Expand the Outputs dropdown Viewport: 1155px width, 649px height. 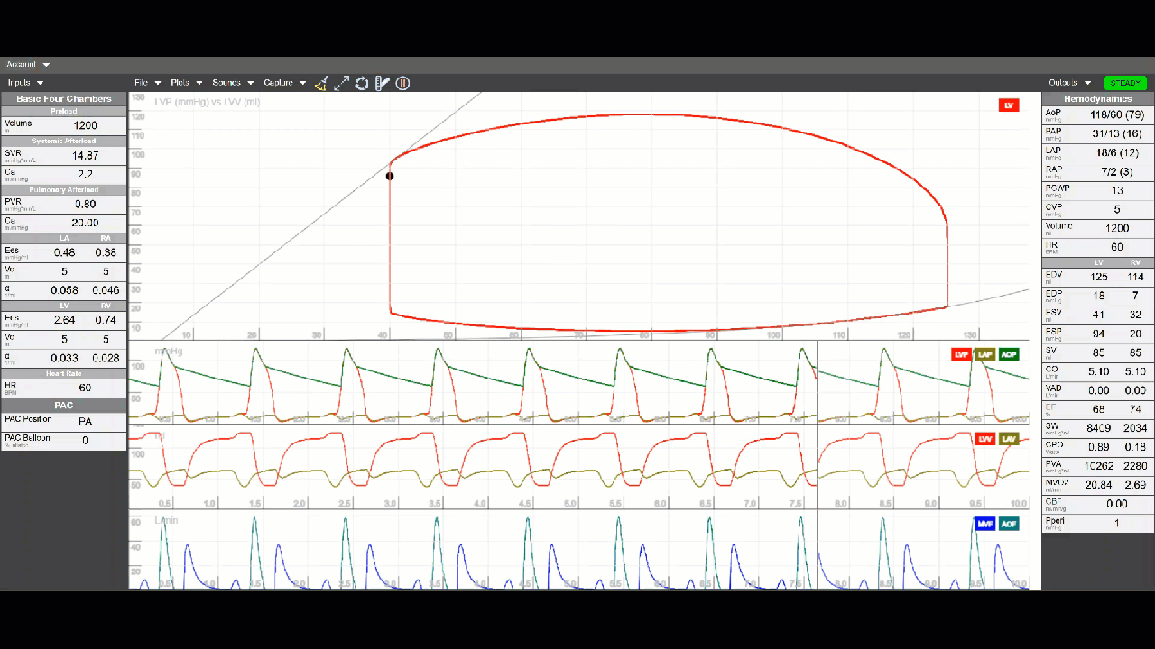point(1069,83)
